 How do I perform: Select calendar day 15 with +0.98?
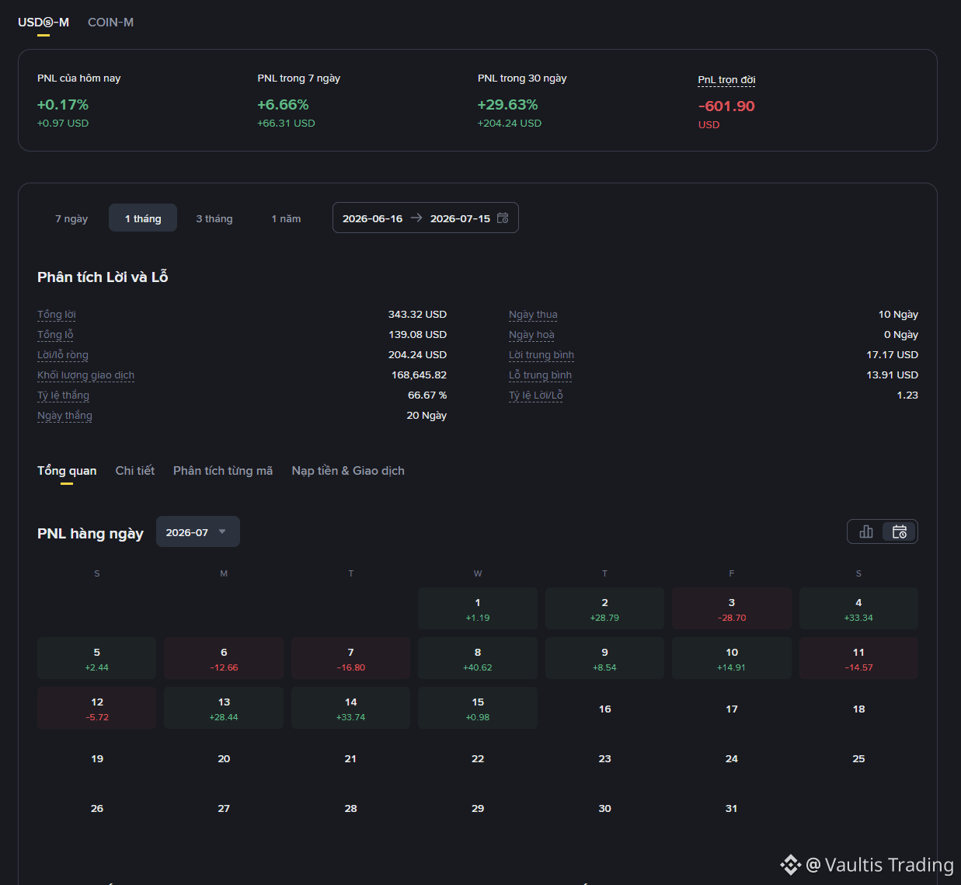(x=478, y=708)
